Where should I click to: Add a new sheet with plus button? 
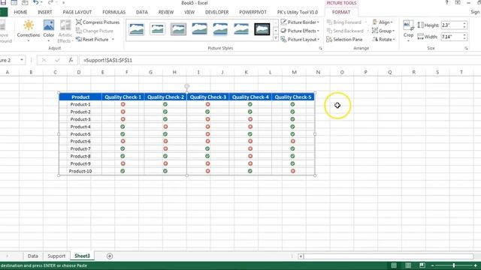(110, 256)
